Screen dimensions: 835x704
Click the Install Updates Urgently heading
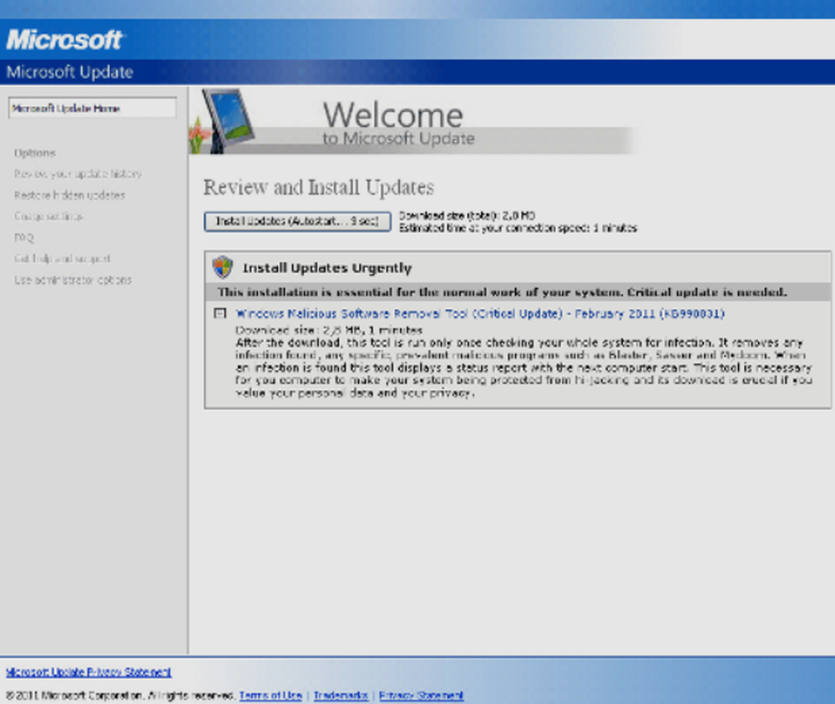[x=326, y=268]
